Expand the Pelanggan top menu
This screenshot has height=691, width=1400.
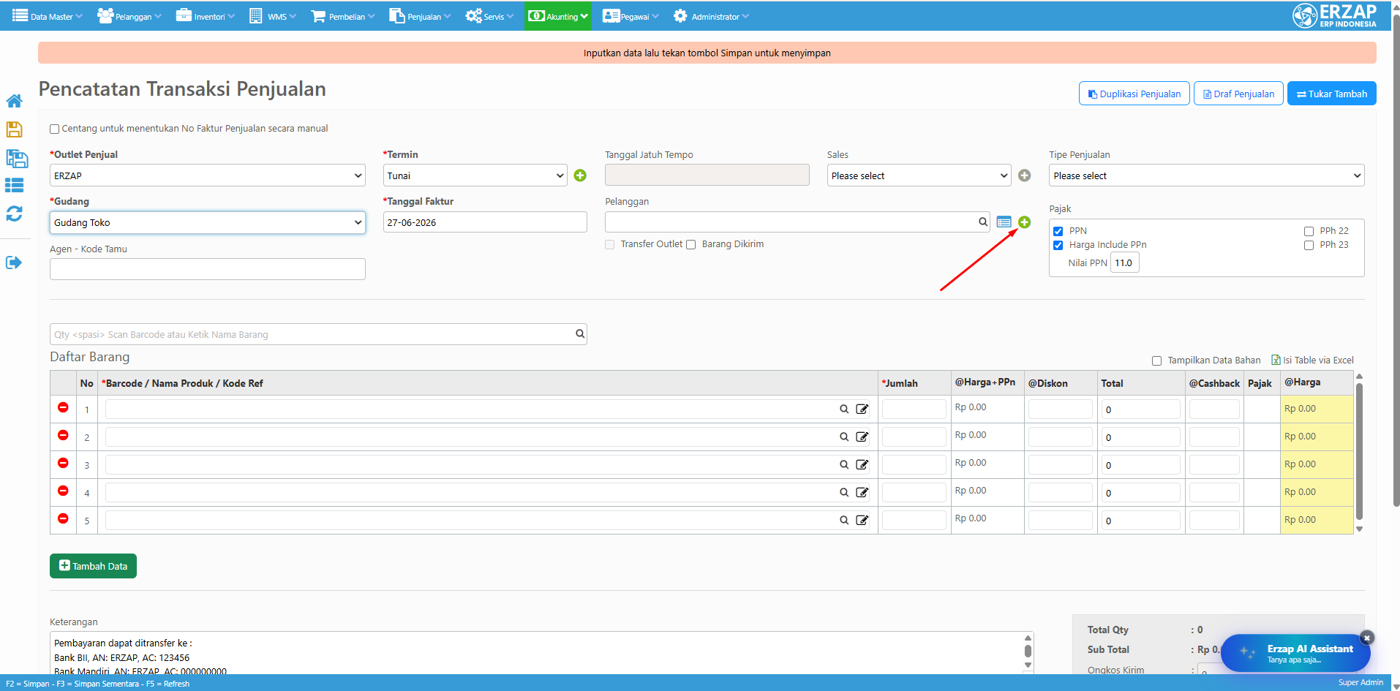(129, 16)
